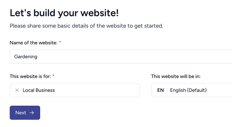Click divider between EN and English (Default)

167,90
